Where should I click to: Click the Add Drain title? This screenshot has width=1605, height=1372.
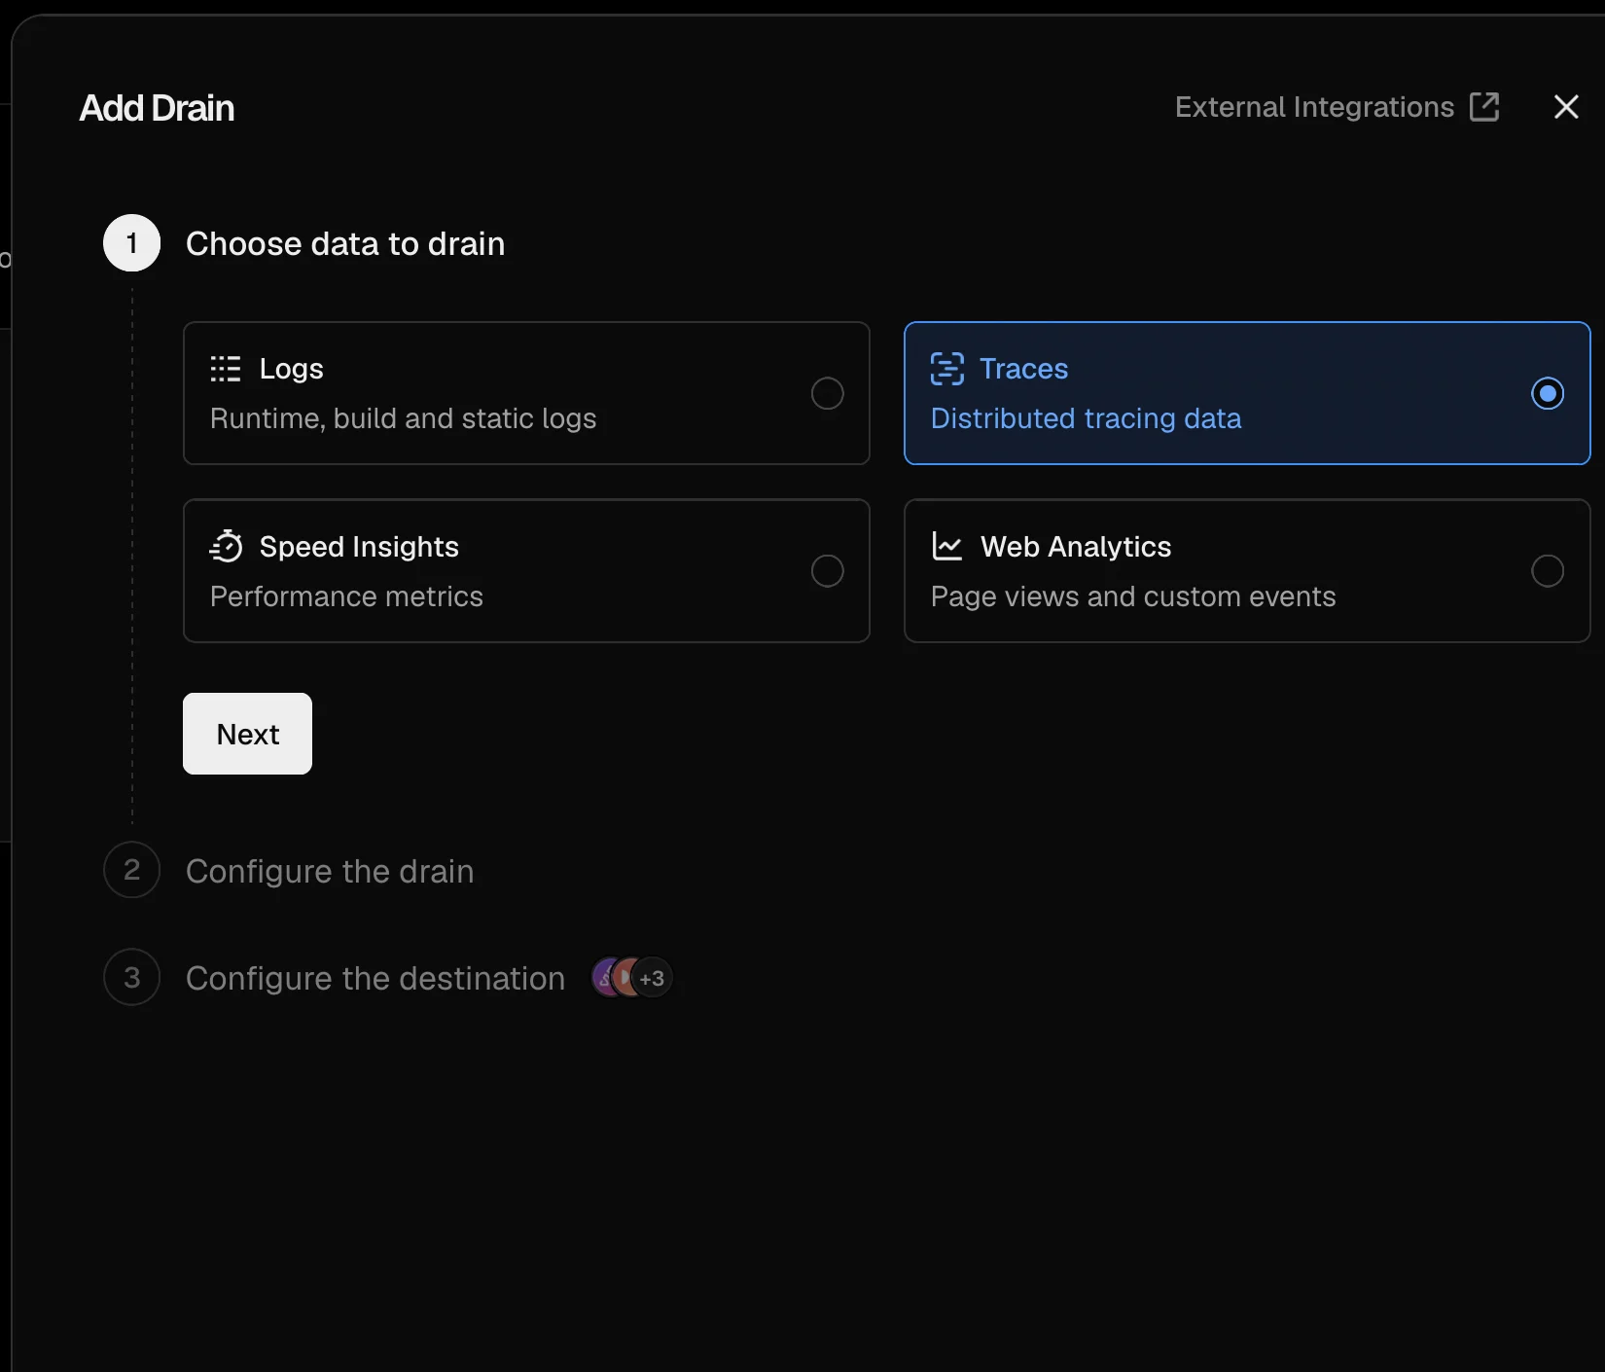157,108
